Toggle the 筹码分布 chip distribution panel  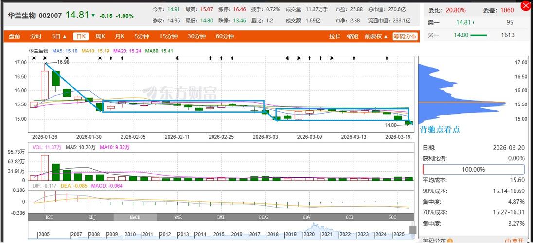click(x=405, y=36)
